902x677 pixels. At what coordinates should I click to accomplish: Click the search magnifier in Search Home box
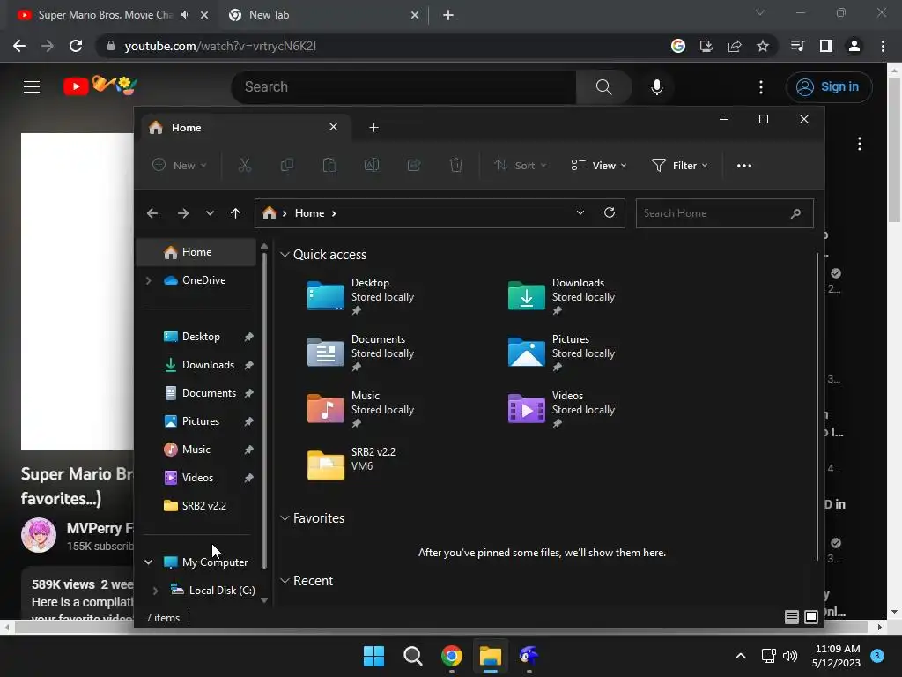pyautogui.click(x=795, y=213)
